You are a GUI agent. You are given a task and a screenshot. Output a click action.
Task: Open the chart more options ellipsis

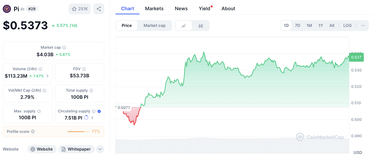(363, 26)
